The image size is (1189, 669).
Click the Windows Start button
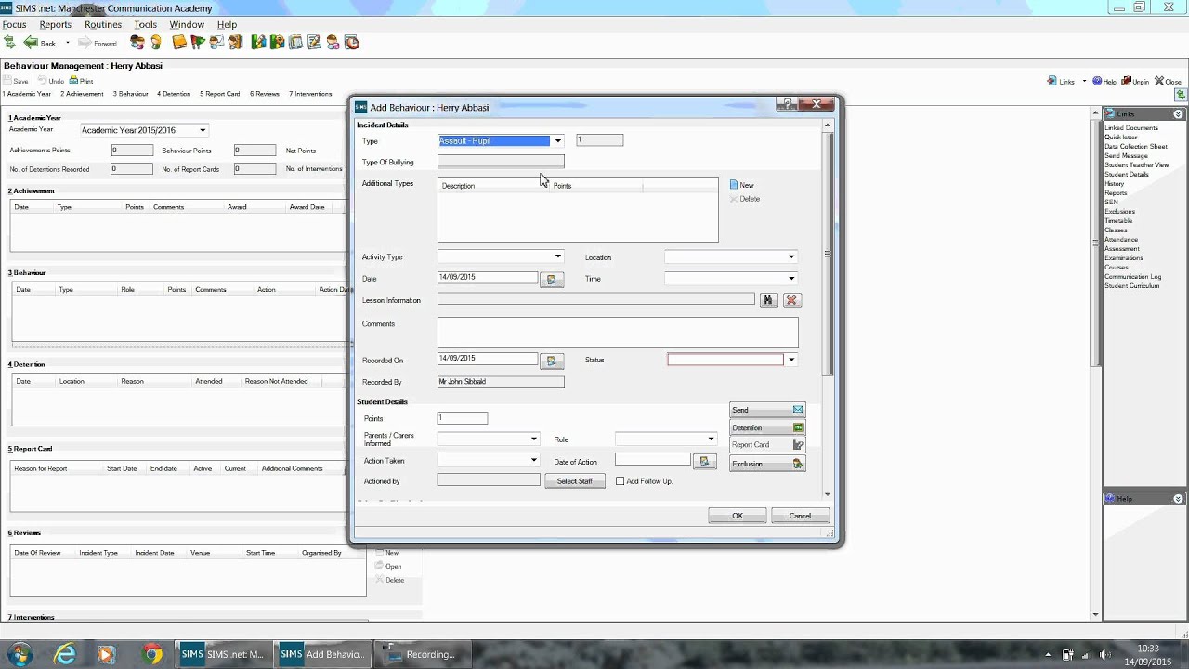(20, 654)
